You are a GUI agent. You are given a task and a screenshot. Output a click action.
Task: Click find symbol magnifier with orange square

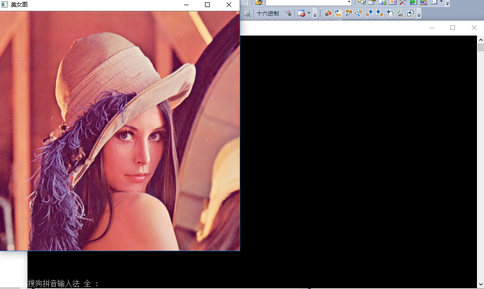(359, 13)
